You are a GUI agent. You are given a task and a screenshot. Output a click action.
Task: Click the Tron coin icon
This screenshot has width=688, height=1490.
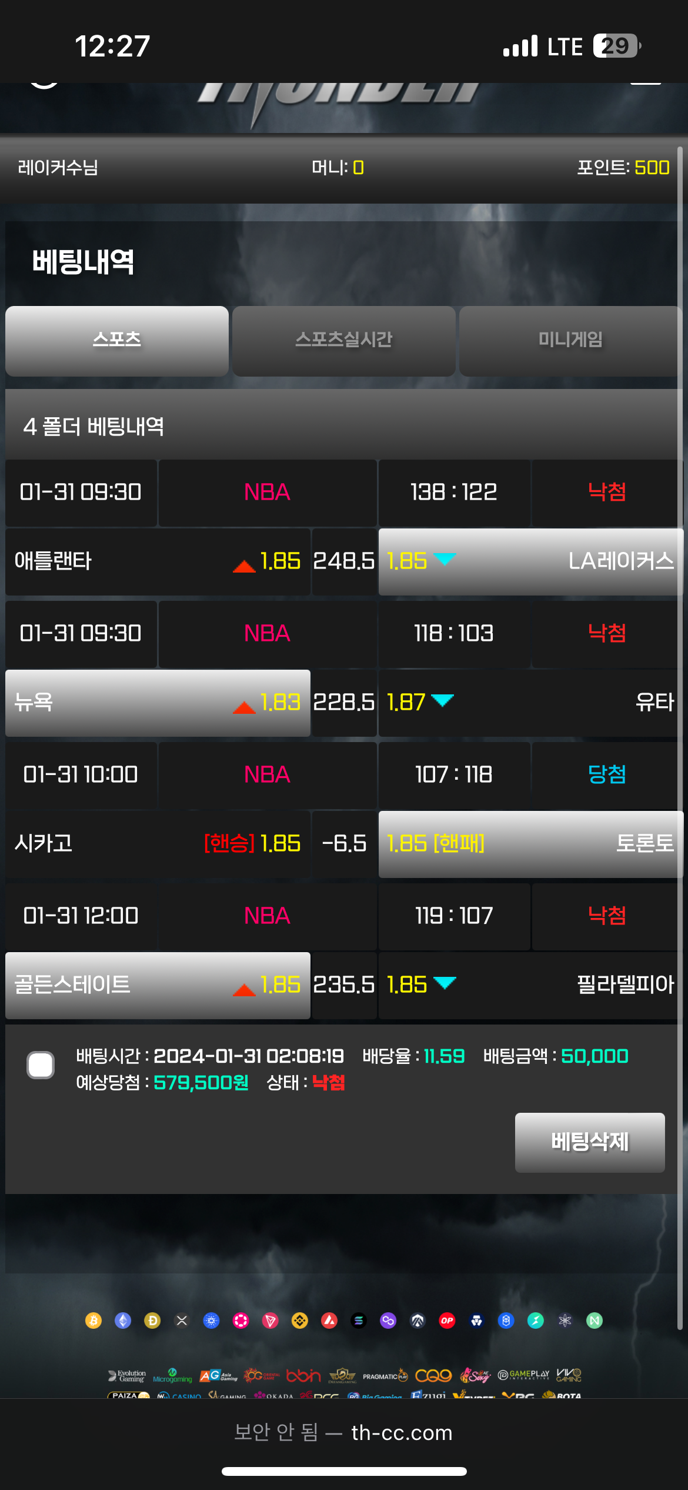coord(270,1321)
